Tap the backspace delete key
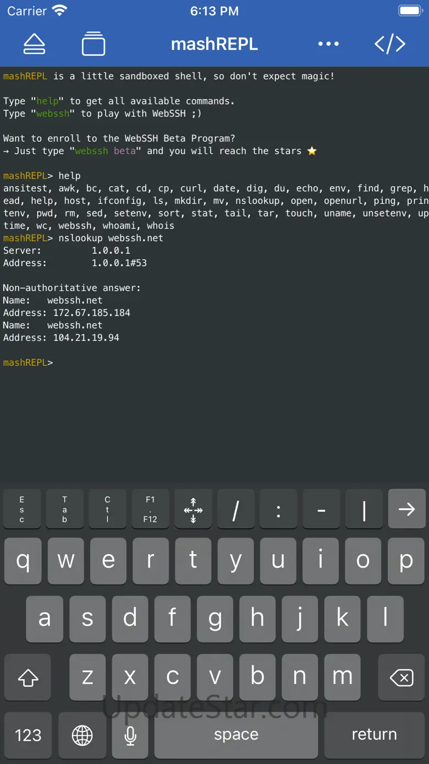 [x=402, y=678]
